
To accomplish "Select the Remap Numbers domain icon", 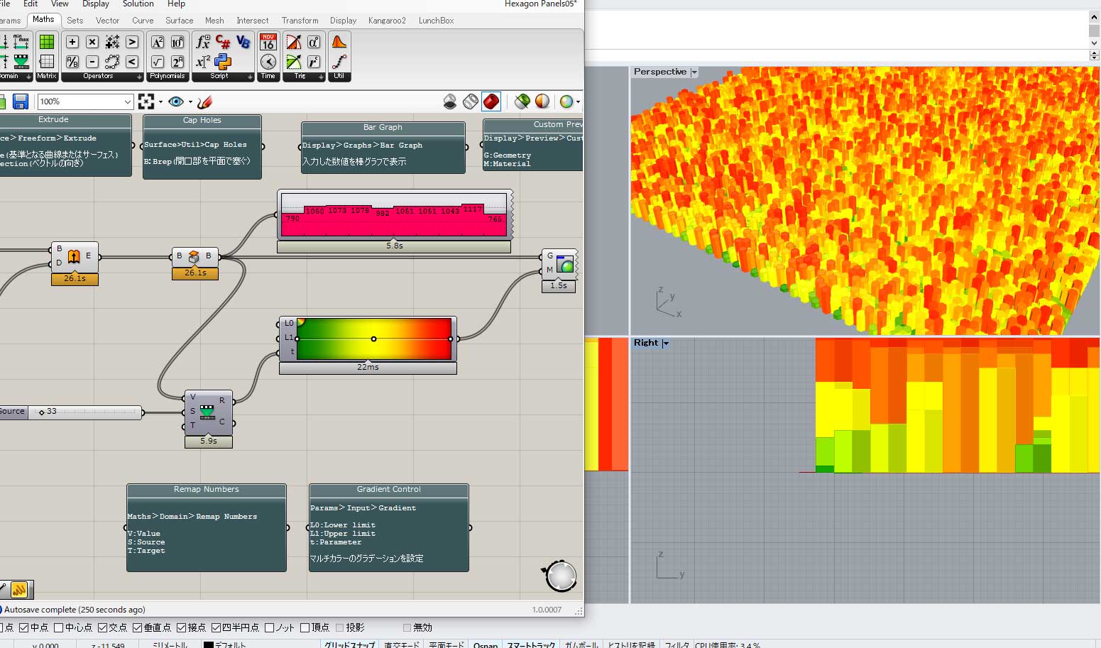I will click(x=21, y=62).
